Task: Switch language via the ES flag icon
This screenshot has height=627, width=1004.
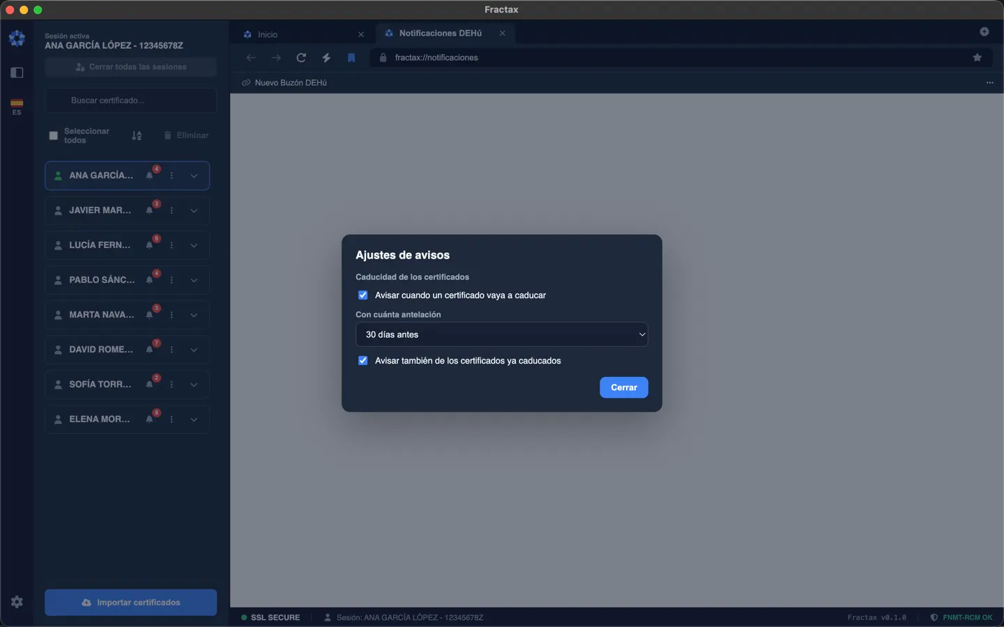Action: tap(17, 107)
